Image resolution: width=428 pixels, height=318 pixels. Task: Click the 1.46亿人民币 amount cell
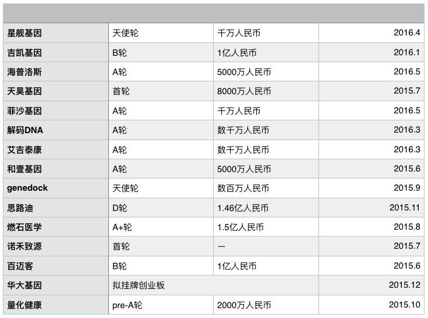(266, 208)
